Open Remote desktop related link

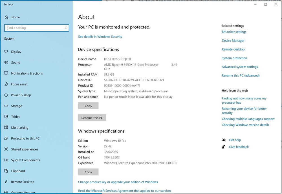coord(233,49)
